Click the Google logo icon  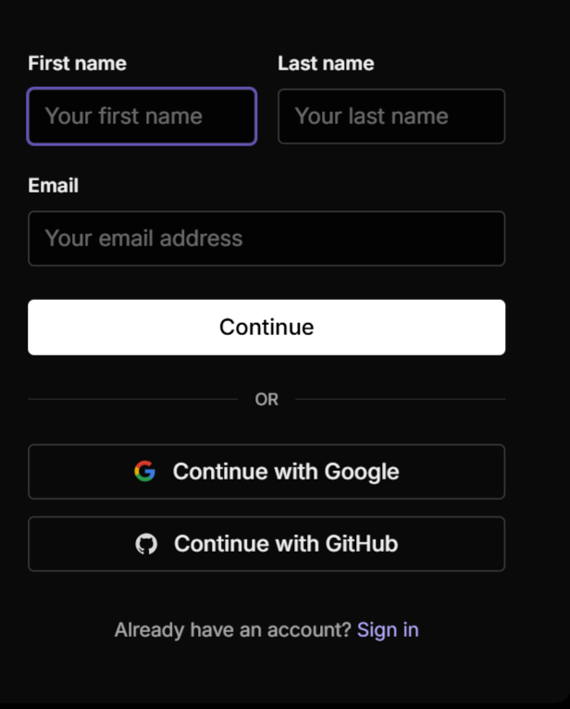pos(144,471)
